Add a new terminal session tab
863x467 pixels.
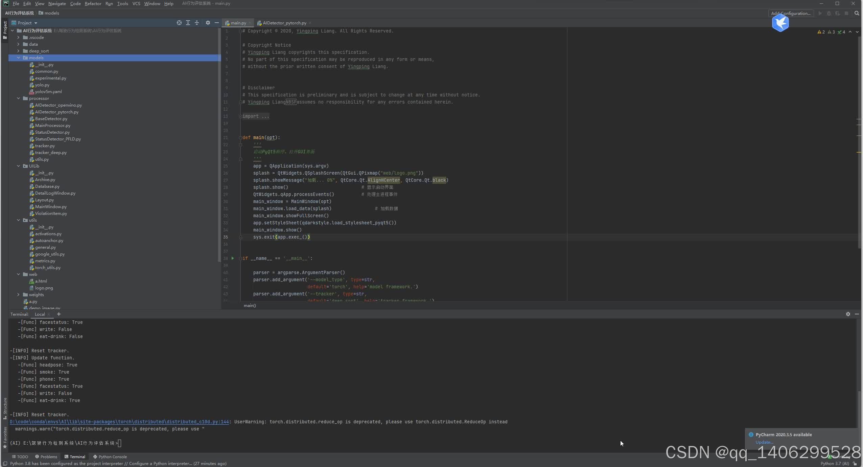59,314
